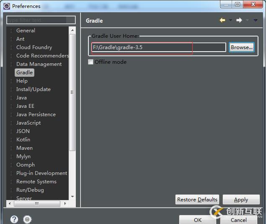Click the Gradle User Home path field
The height and width of the screenshot is (224, 266).
coord(159,47)
